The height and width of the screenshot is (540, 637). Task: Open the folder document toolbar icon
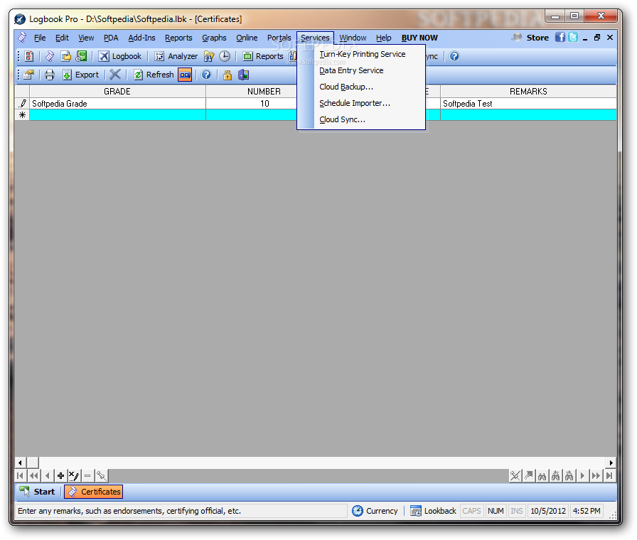click(x=66, y=56)
